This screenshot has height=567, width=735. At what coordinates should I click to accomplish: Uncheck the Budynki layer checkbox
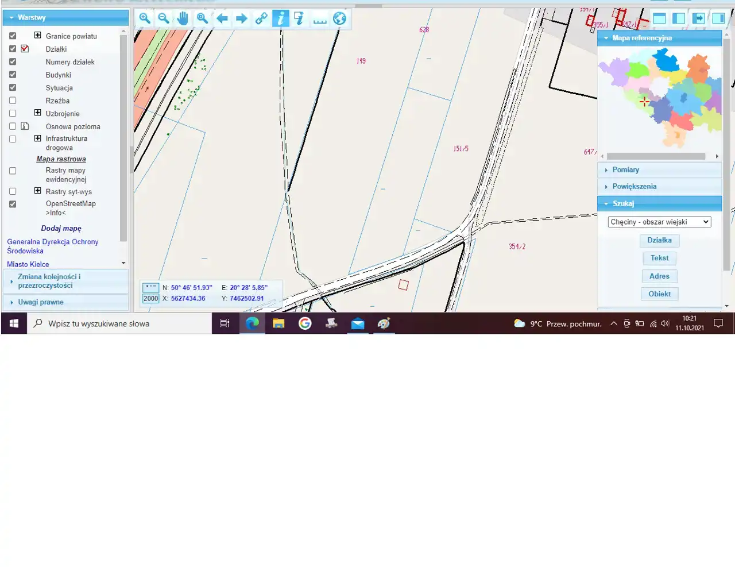click(x=13, y=75)
